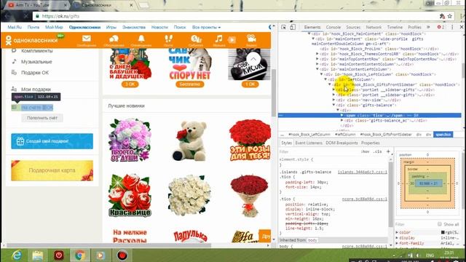Open File Explorer from taskbar

tap(38, 255)
